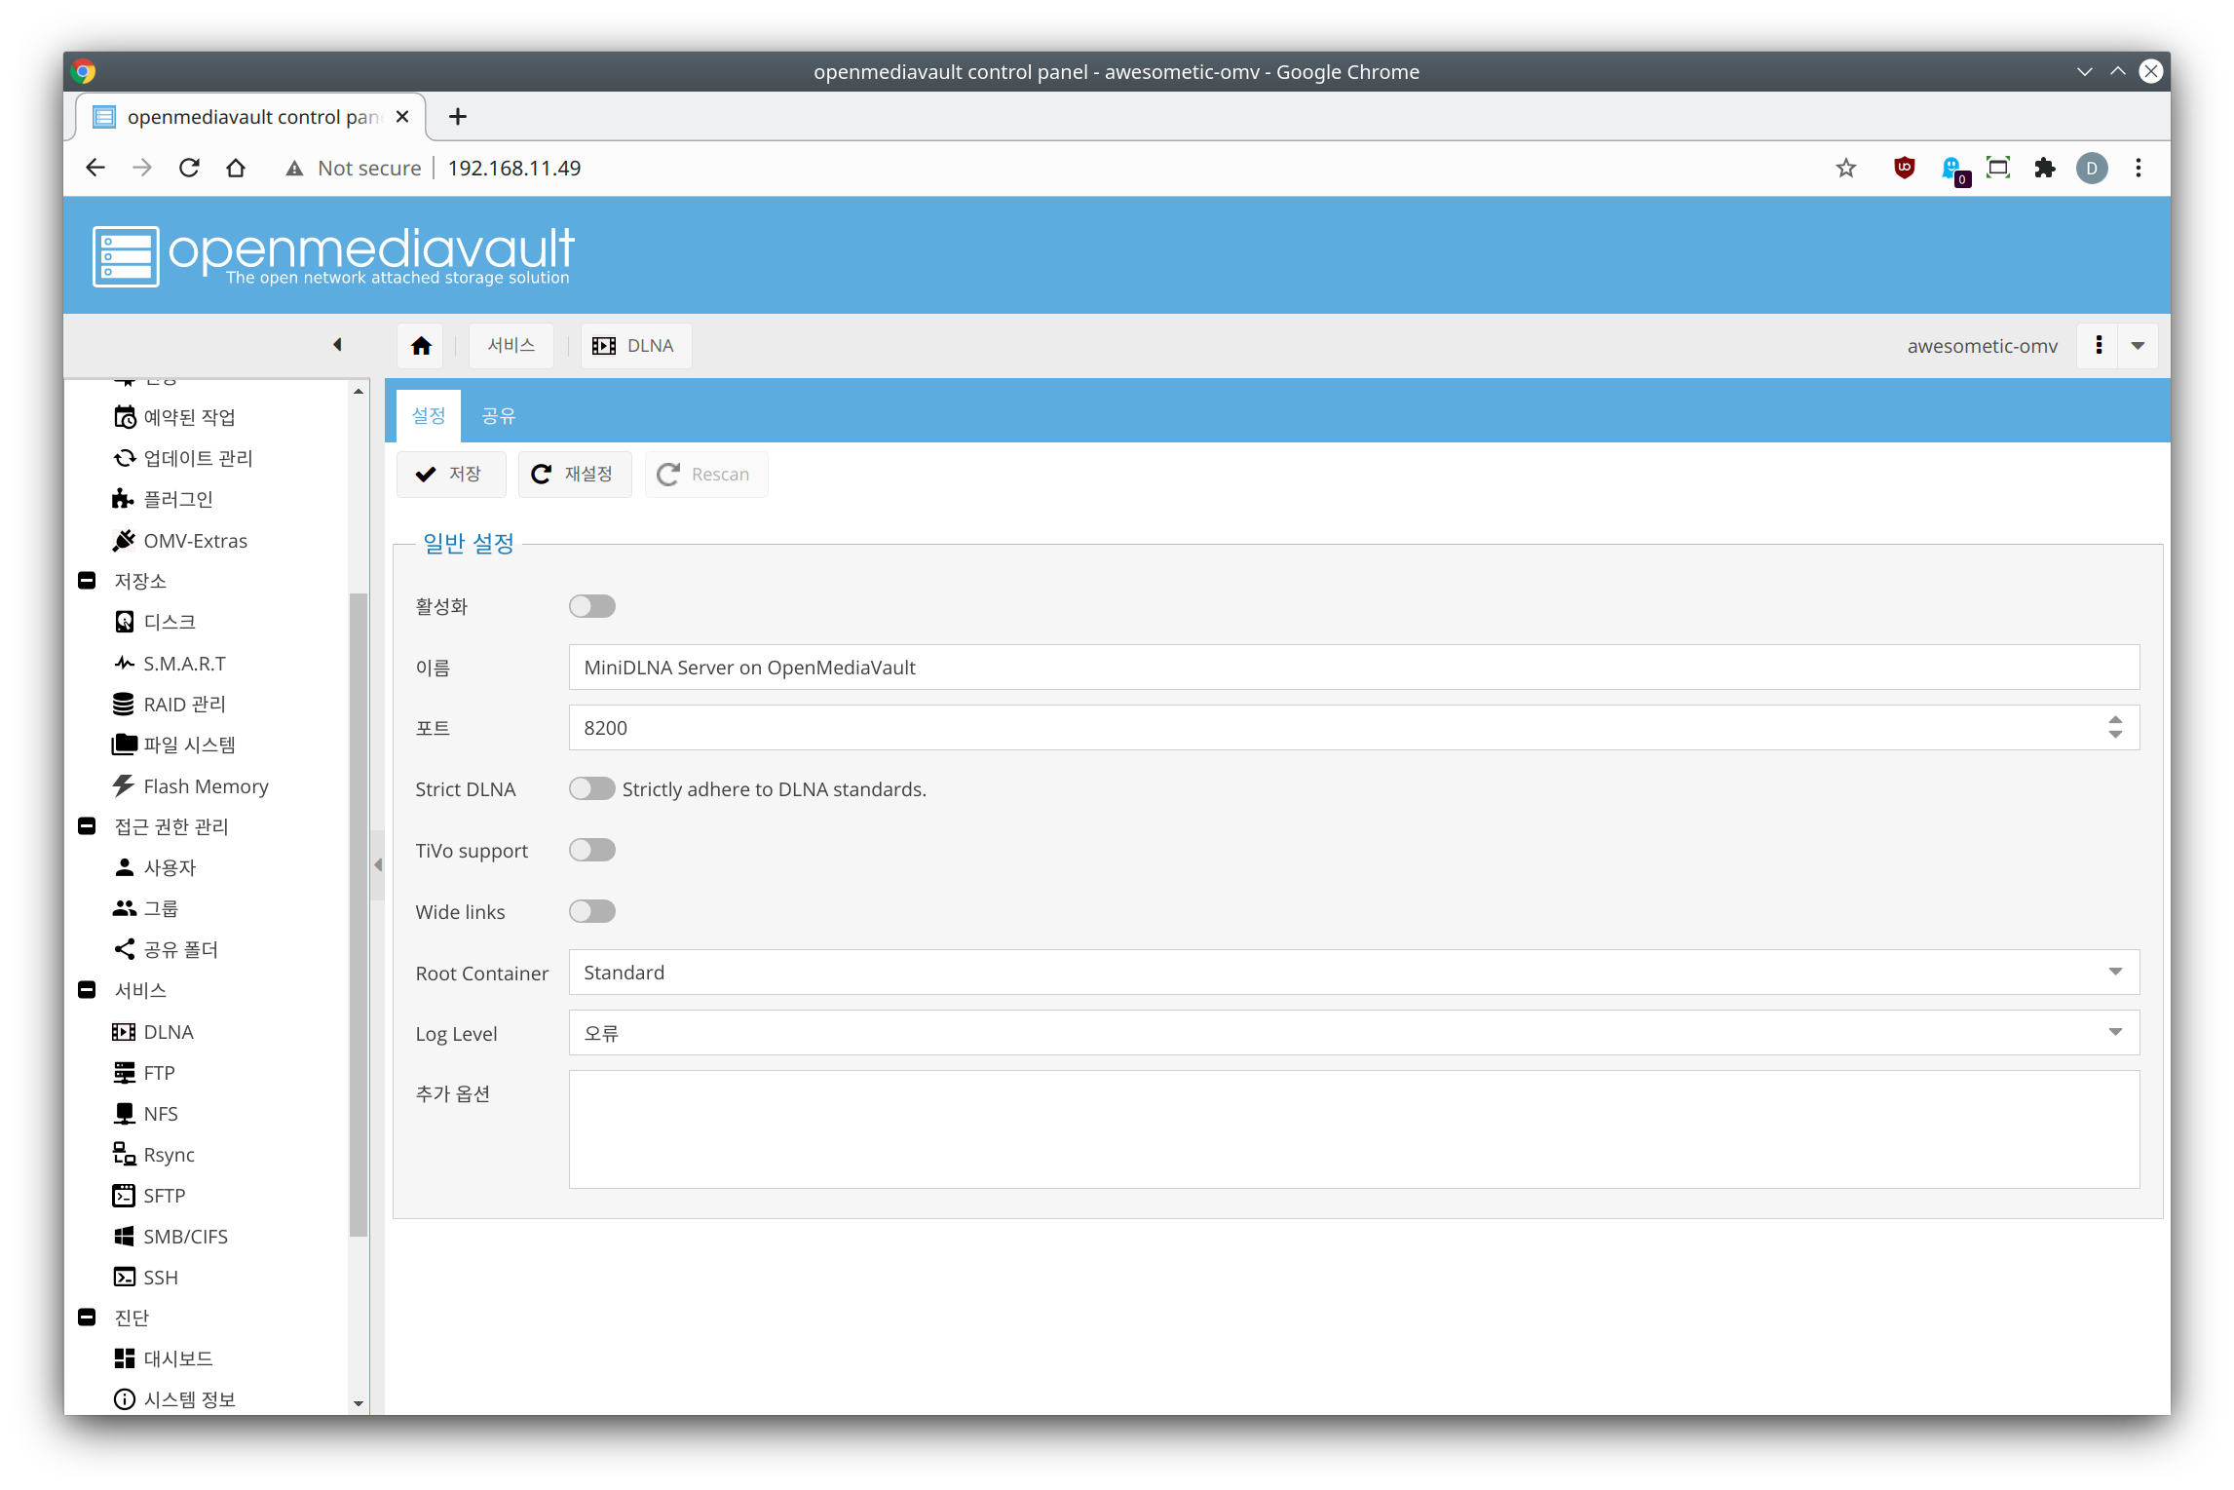This screenshot has height=1490, width=2234.
Task: Open OMV-Extras plug icon in sidebar
Action: [124, 540]
